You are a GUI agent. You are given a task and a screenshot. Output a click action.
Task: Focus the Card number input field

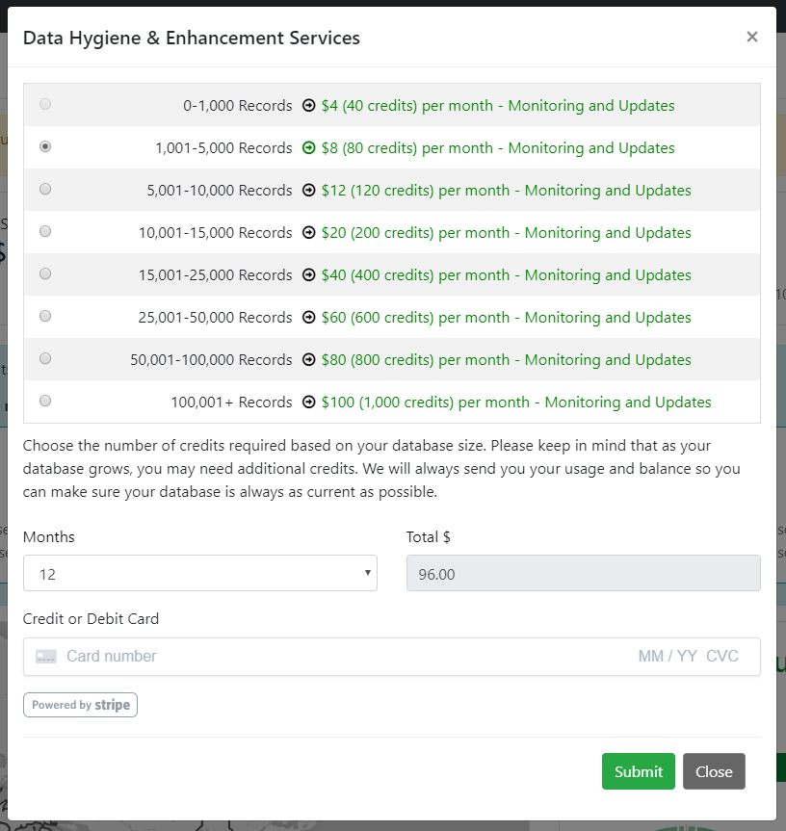(337, 657)
